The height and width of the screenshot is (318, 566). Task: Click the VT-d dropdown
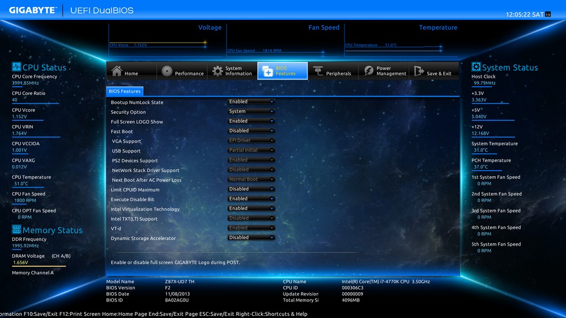click(x=251, y=228)
